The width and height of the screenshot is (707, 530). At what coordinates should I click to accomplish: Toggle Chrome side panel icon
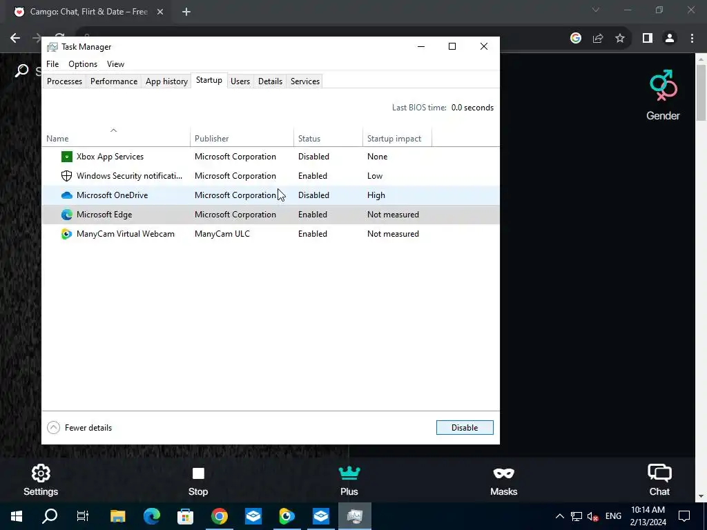pos(648,39)
